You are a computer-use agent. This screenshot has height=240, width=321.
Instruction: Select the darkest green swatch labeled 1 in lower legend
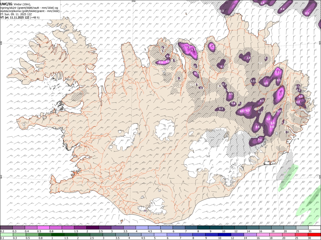(58, 234)
